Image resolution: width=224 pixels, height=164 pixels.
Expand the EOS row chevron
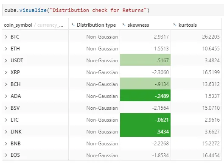[6, 155]
